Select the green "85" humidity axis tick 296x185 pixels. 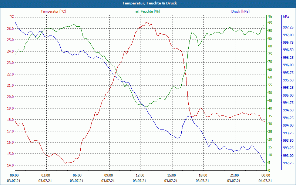[x=270, y=38]
